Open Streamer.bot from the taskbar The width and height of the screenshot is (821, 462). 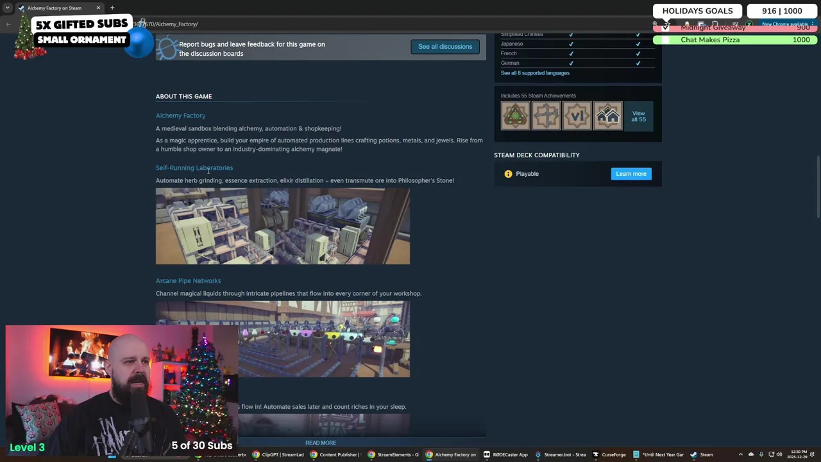(561, 455)
